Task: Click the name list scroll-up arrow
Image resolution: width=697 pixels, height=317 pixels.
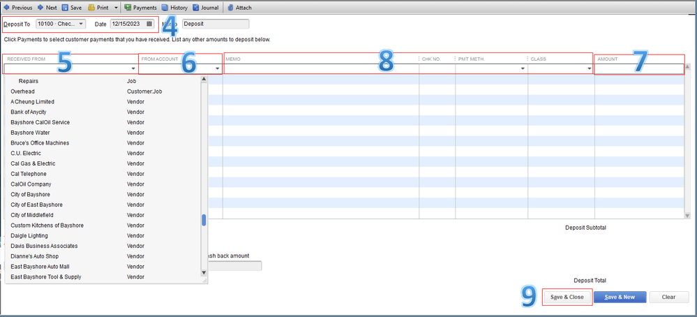Action: (204, 79)
